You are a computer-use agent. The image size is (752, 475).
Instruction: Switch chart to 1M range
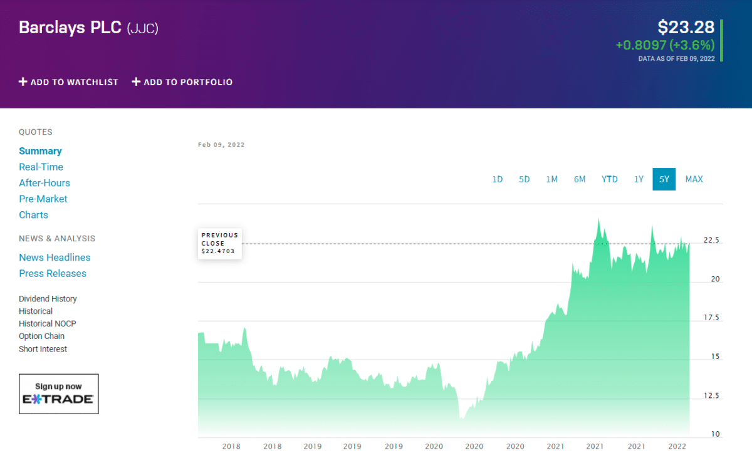[x=551, y=179]
